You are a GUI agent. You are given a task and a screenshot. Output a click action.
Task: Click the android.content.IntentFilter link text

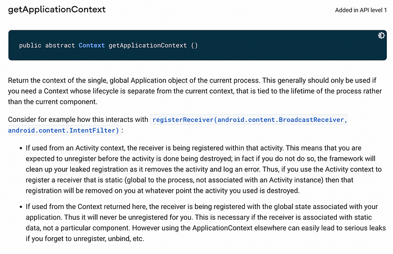(64, 130)
